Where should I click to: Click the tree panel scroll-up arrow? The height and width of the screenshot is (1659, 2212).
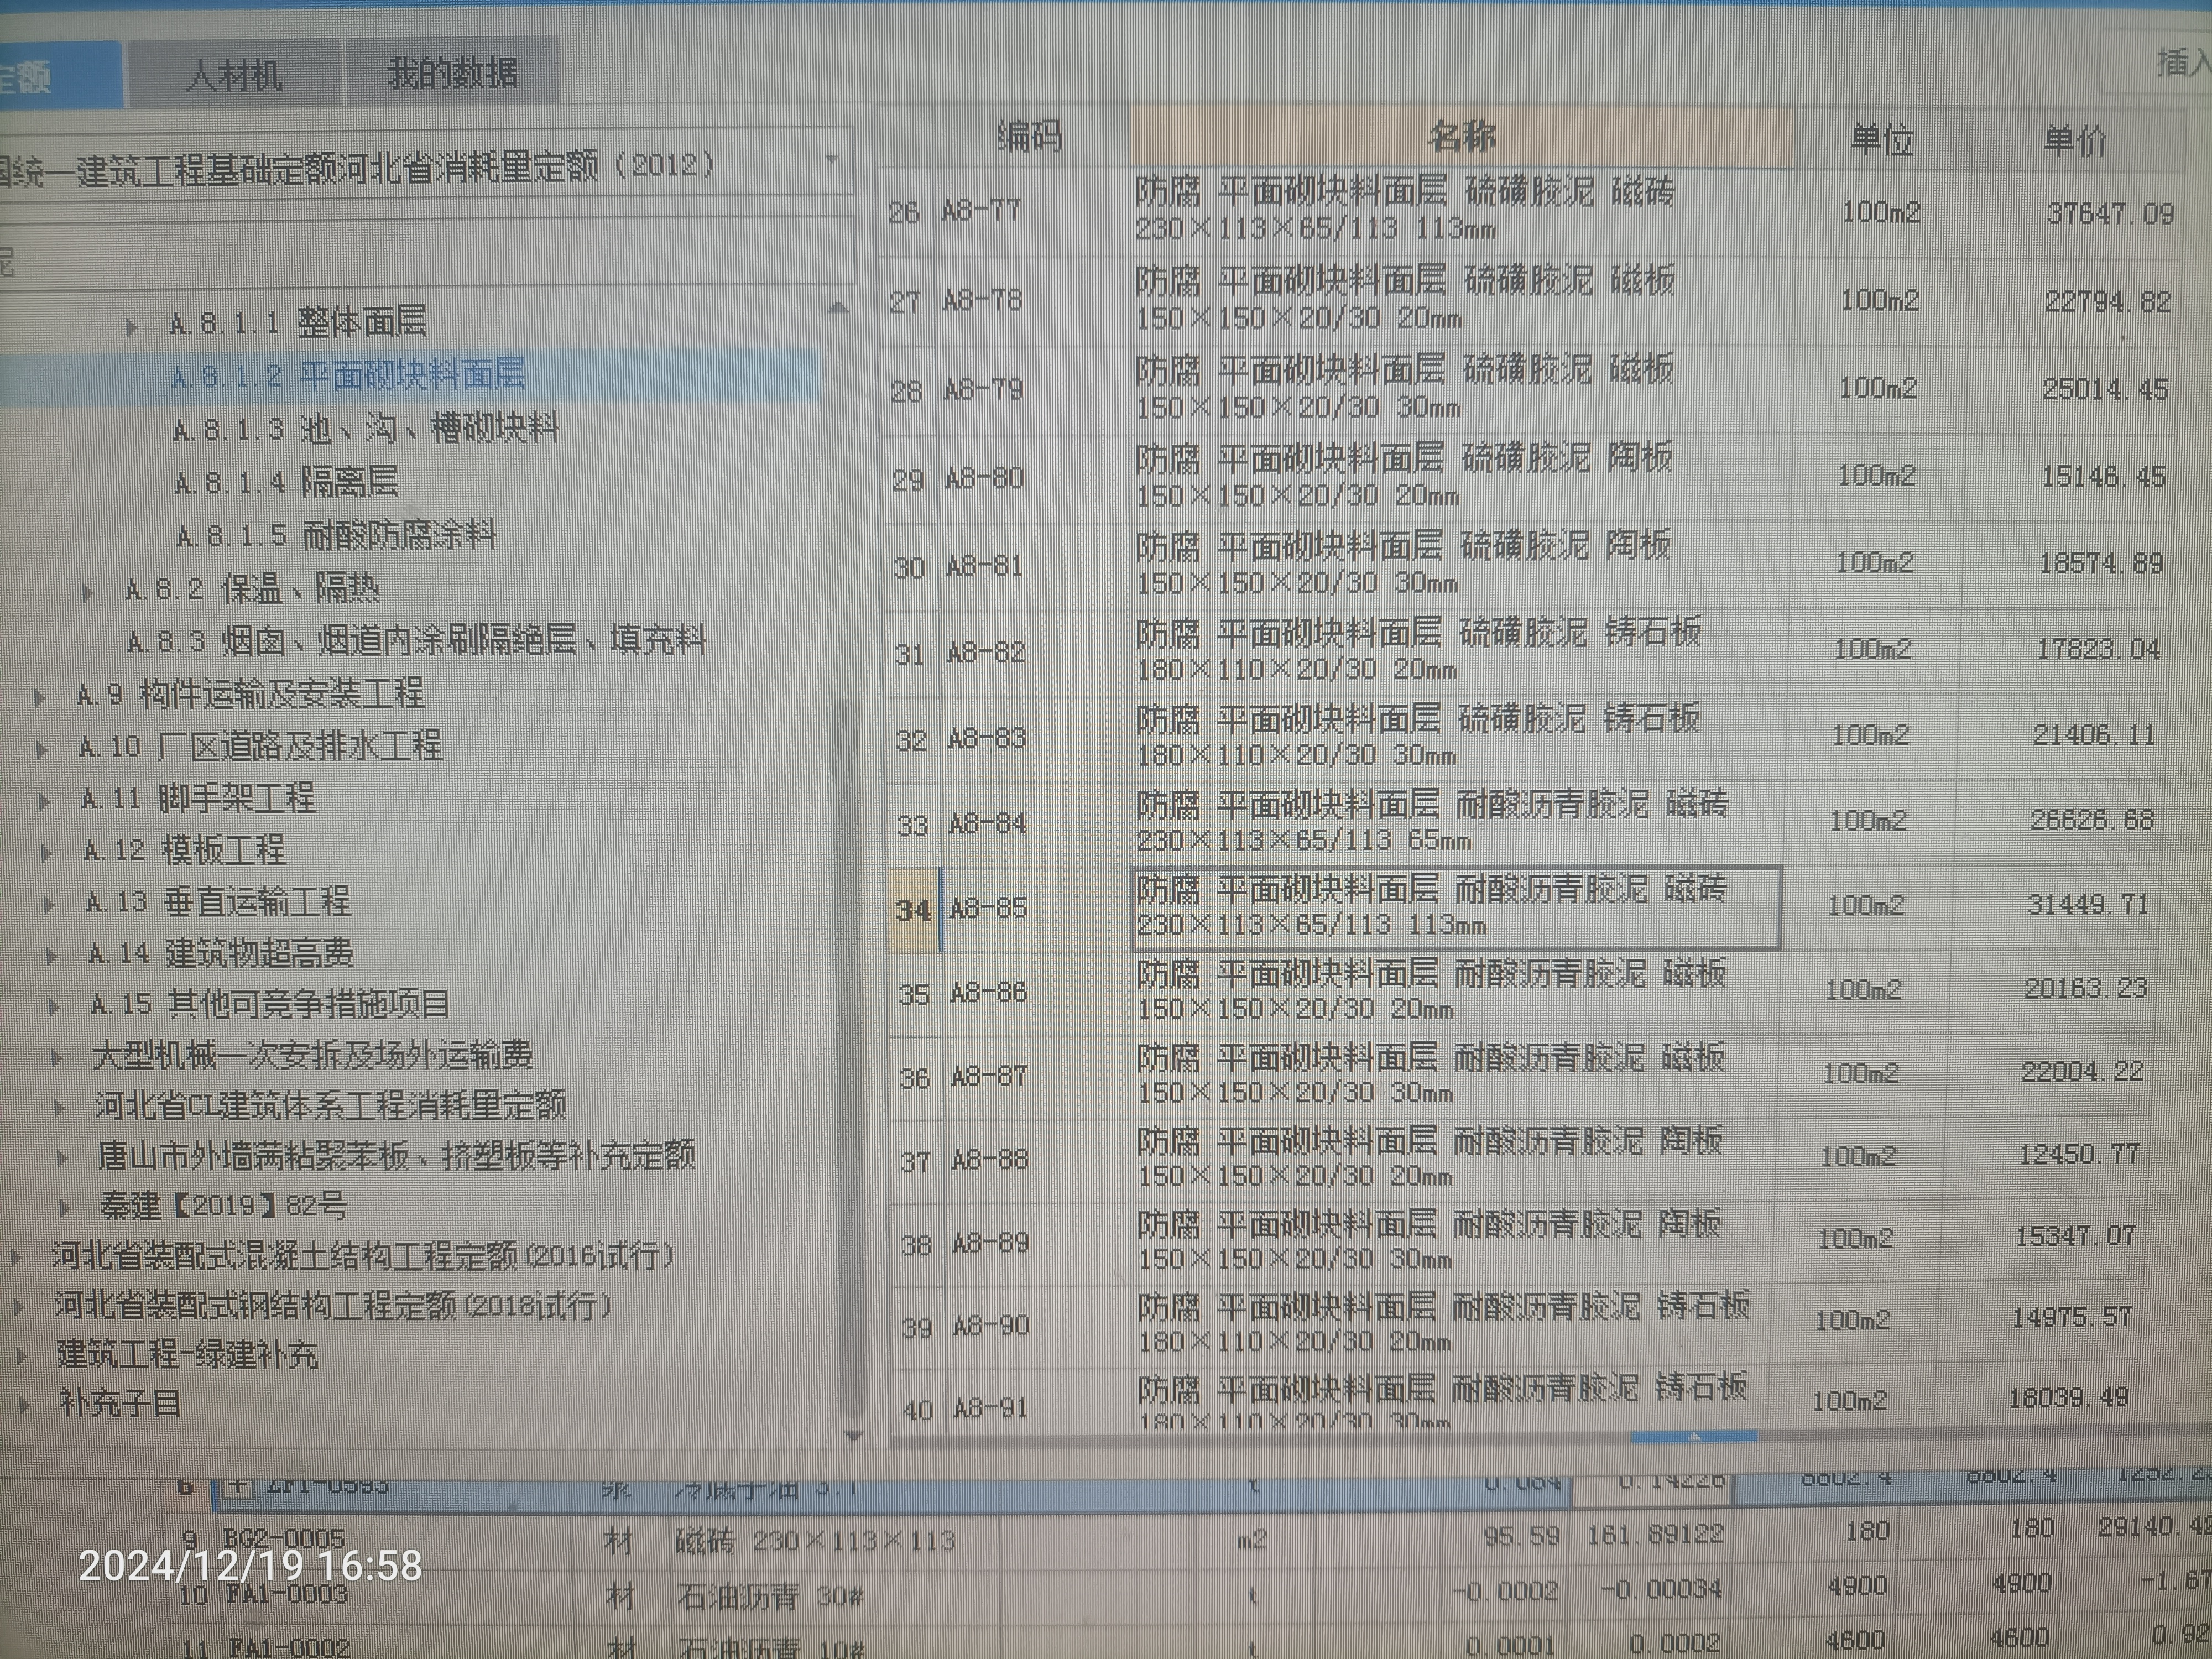coord(838,308)
